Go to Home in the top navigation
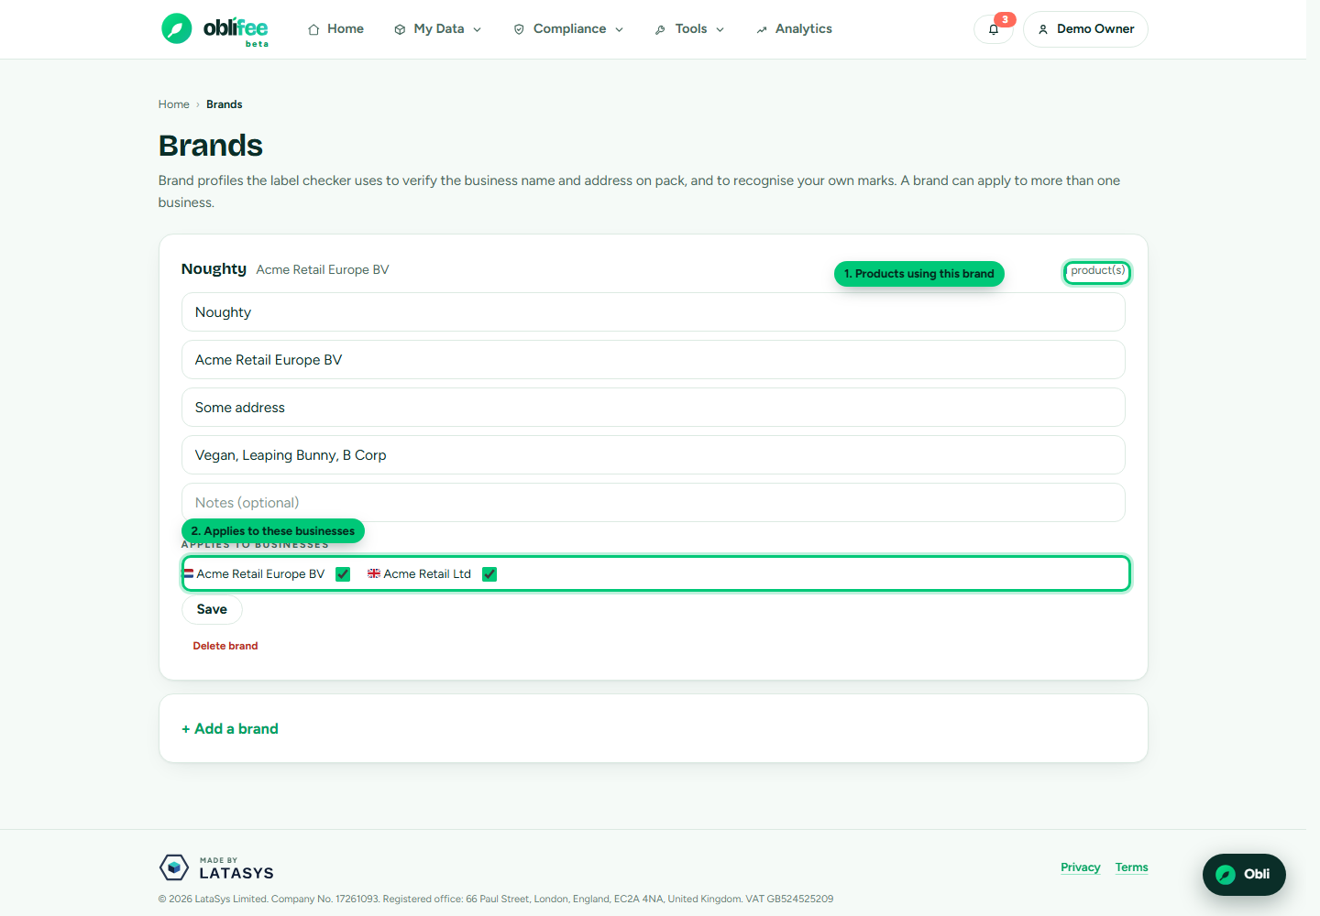 click(335, 29)
